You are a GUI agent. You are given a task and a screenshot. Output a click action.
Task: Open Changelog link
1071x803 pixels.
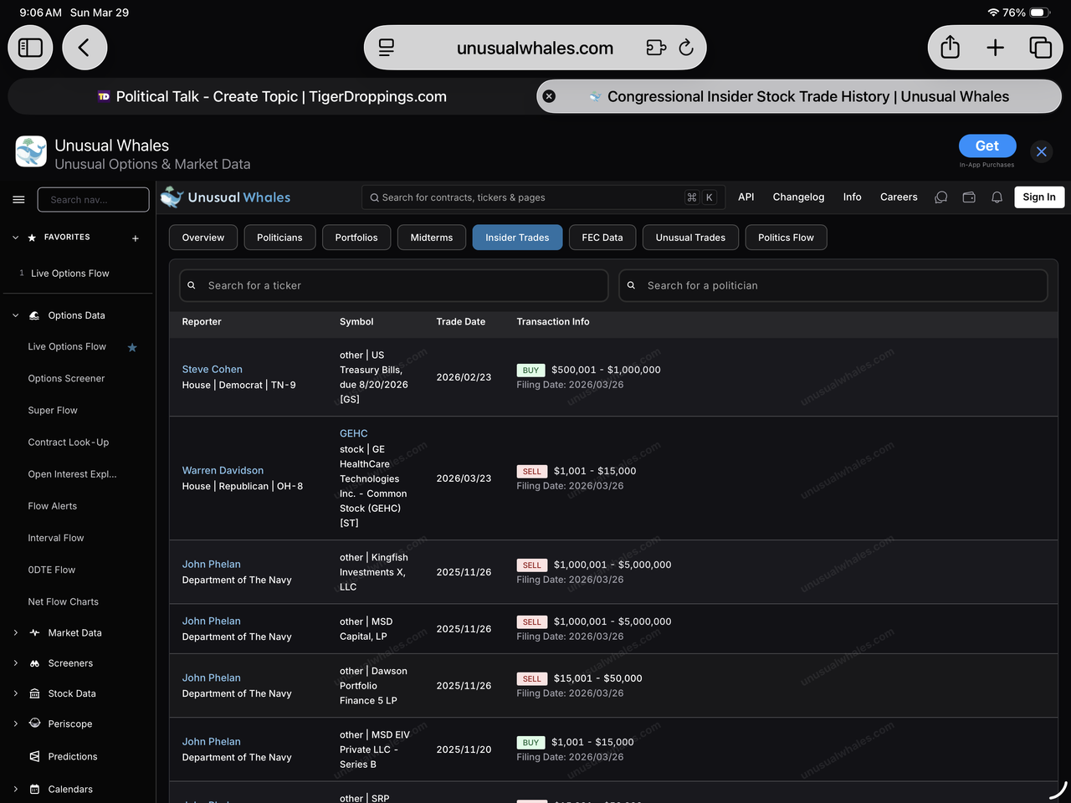[x=798, y=197]
